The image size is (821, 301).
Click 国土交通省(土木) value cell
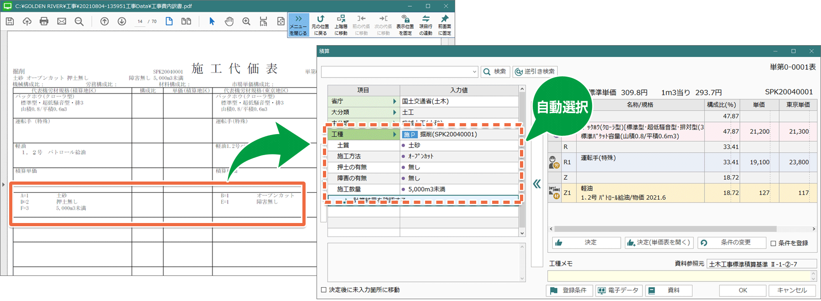point(459,101)
